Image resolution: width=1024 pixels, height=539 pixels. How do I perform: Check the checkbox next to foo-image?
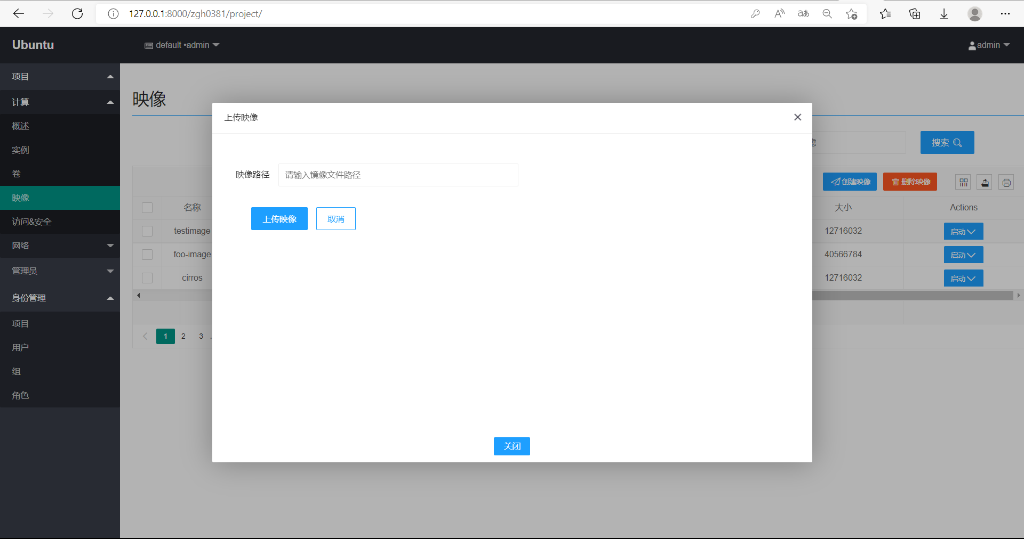147,255
